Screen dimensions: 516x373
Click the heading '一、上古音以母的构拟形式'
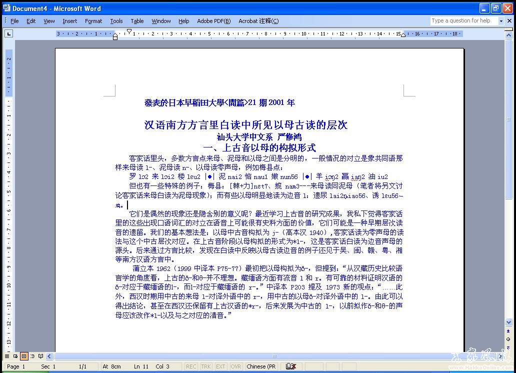[x=259, y=147]
